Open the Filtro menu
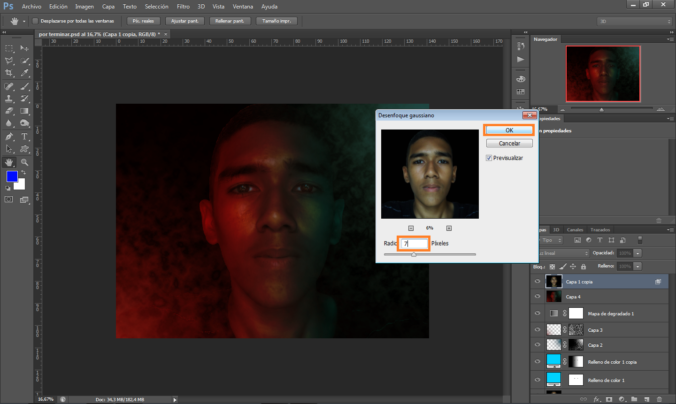Screen dimensions: 676x404 pos(183,7)
